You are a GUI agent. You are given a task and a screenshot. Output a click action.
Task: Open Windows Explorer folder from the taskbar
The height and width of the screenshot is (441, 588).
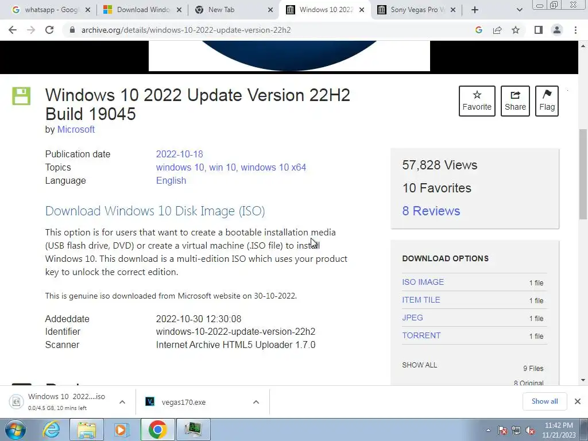tap(86, 430)
